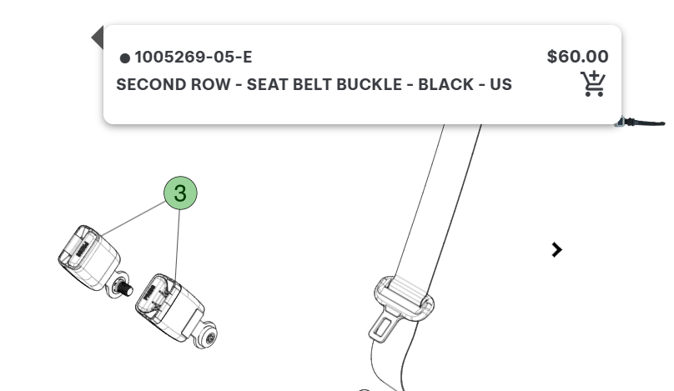Image resolution: width=674 pixels, height=391 pixels.
Task: Select the green callout number 3
Action: pos(180,193)
